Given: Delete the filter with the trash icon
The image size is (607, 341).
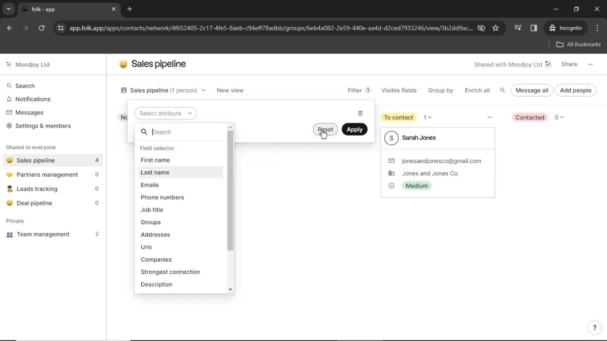Looking at the screenshot, I should [x=360, y=113].
